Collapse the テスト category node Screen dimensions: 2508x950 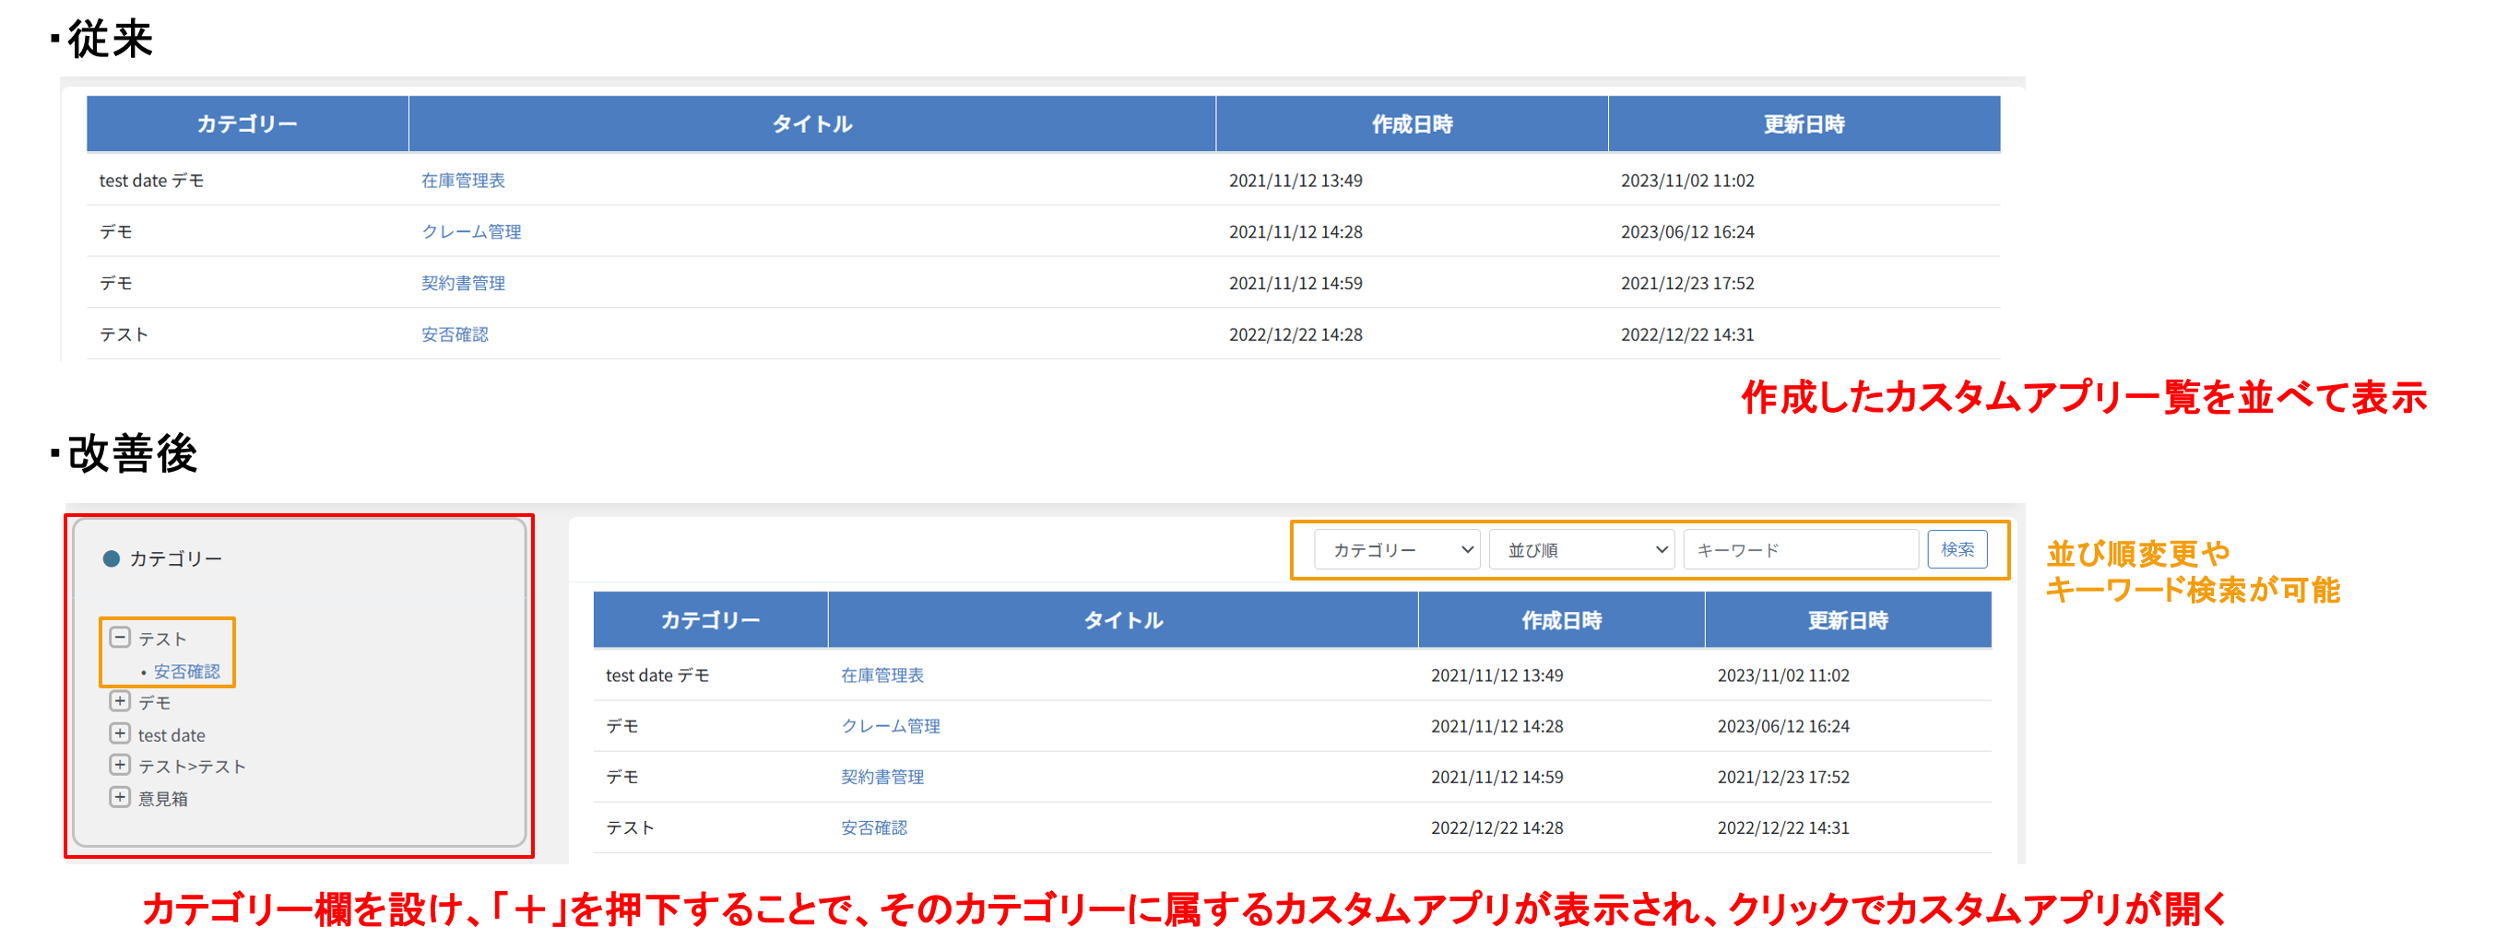120,638
